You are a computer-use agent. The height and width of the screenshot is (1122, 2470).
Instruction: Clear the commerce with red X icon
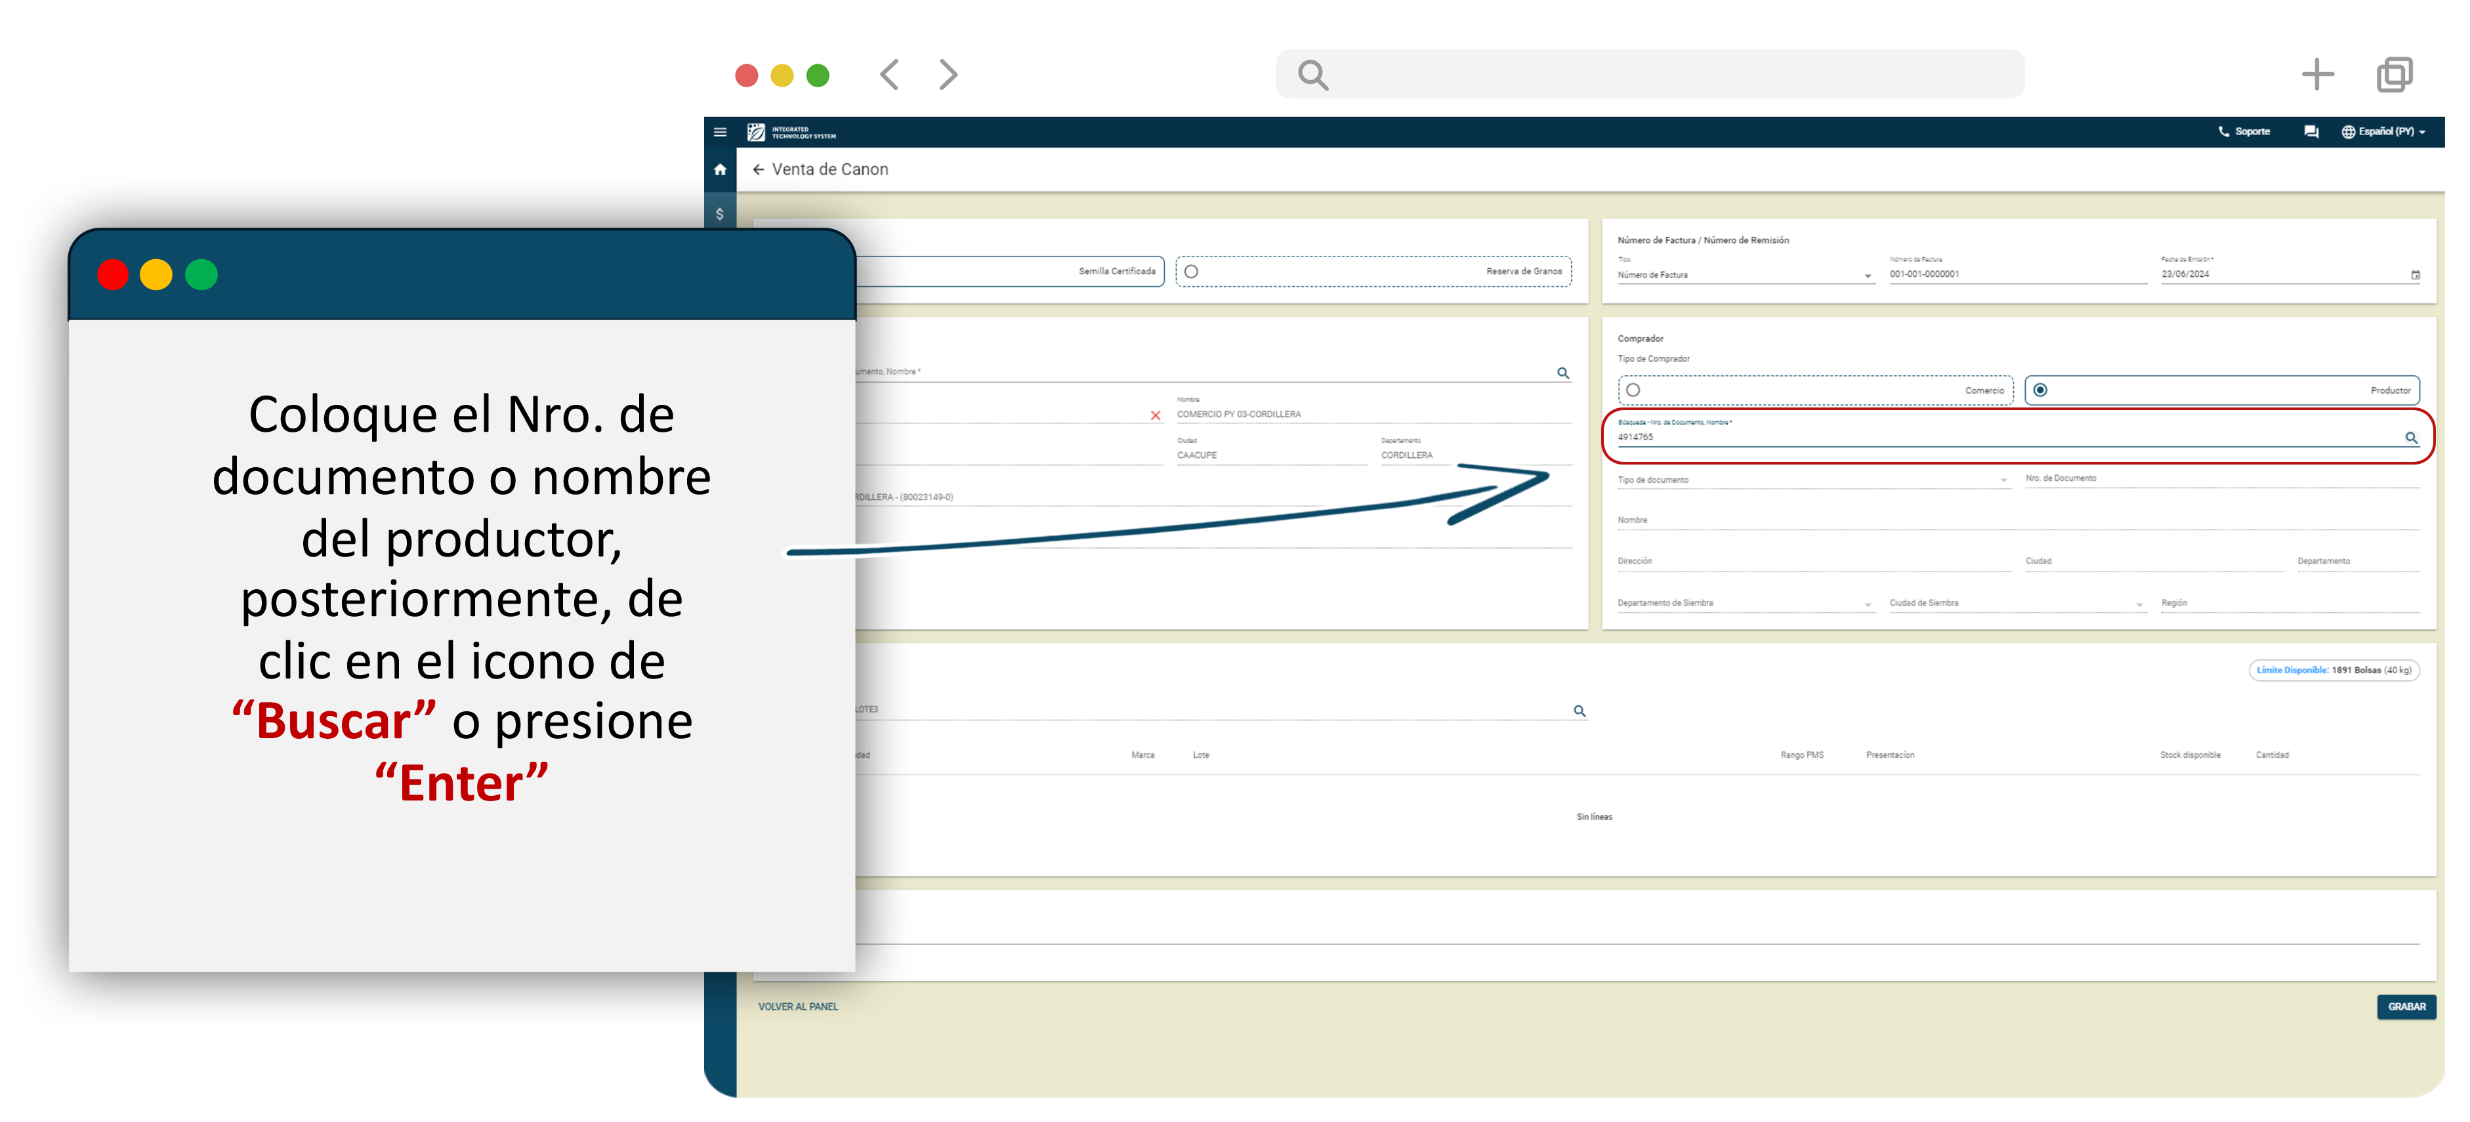click(x=1156, y=415)
